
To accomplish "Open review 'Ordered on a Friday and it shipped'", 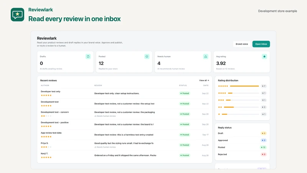I will (125, 155).
